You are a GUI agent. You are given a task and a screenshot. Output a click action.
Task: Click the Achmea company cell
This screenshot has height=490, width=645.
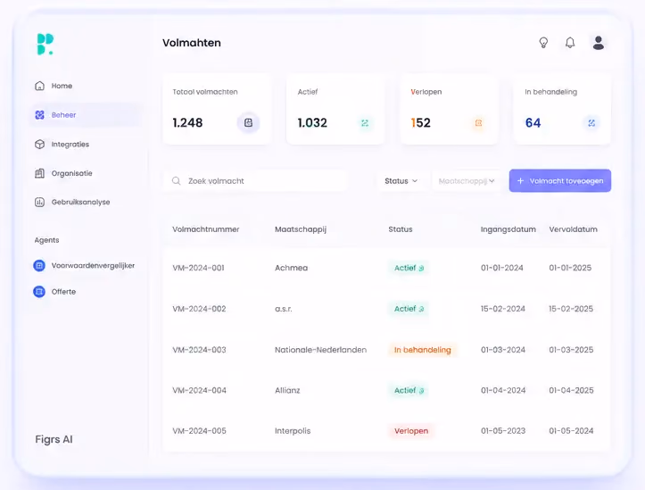(291, 268)
